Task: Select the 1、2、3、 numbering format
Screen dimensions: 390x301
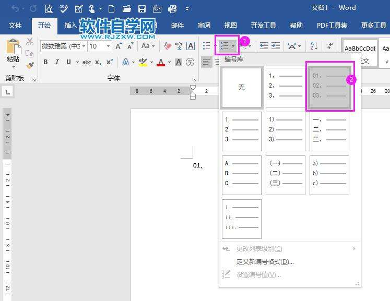Action: (285, 88)
